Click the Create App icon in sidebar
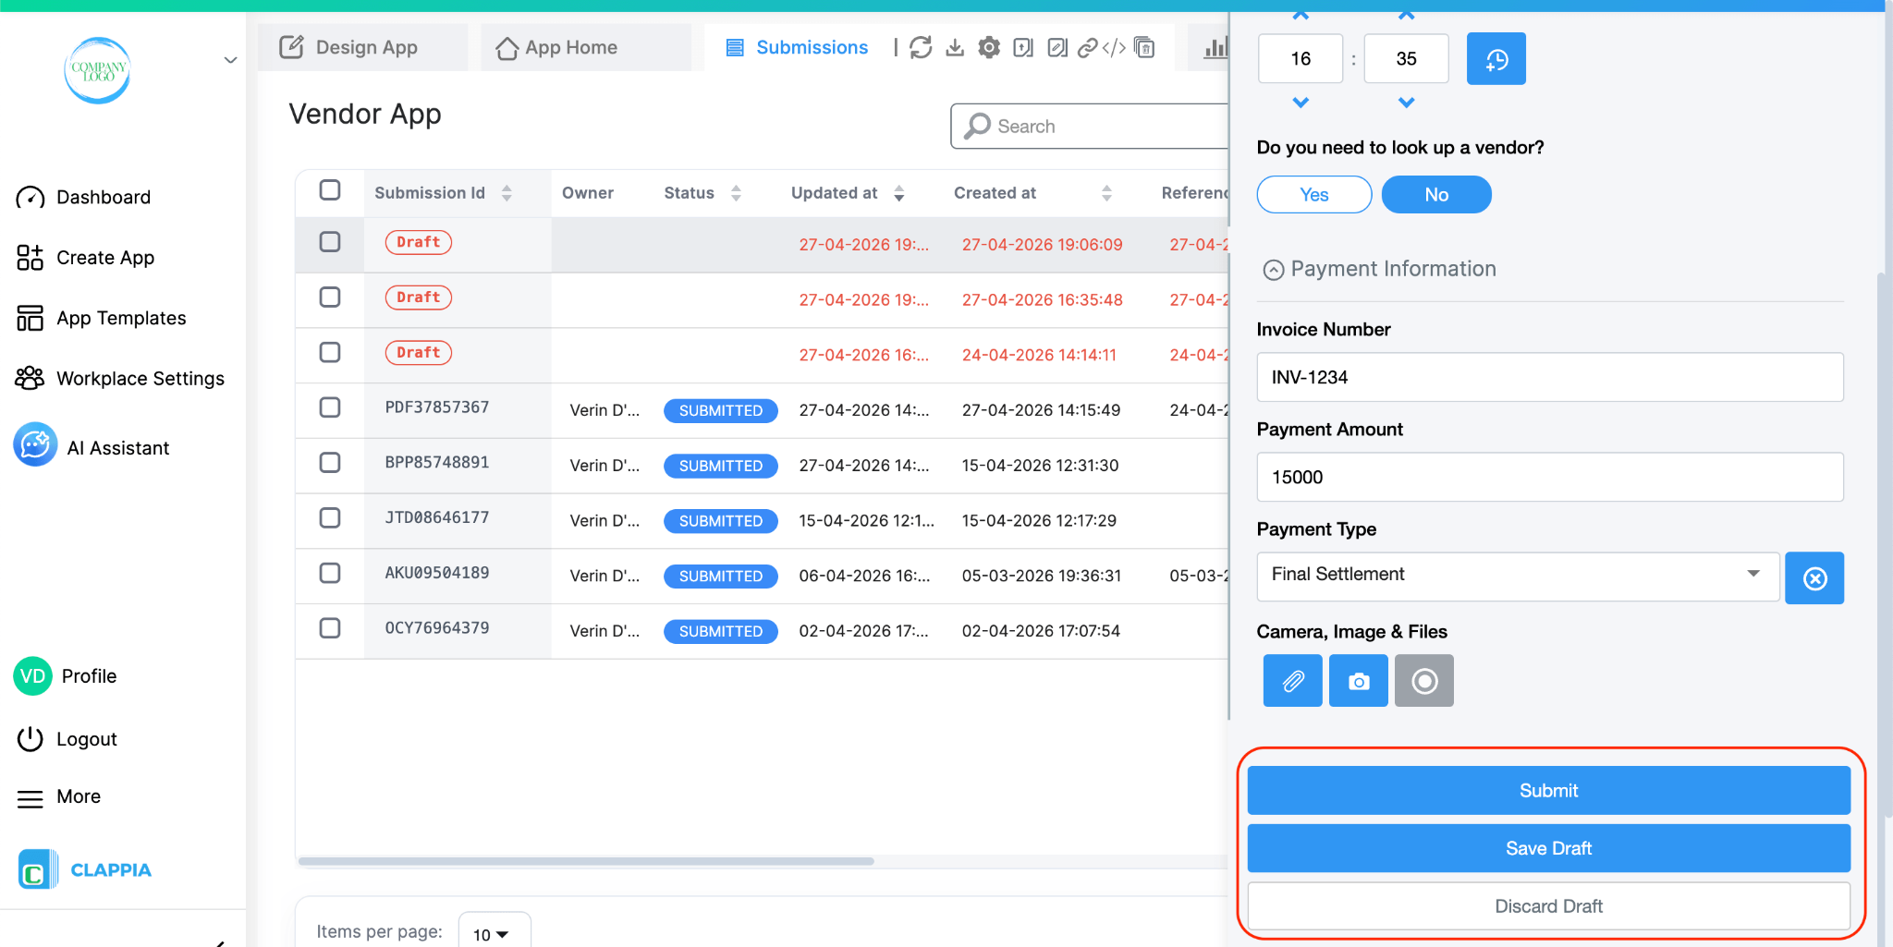The height and width of the screenshot is (947, 1893). pyautogui.click(x=30, y=258)
